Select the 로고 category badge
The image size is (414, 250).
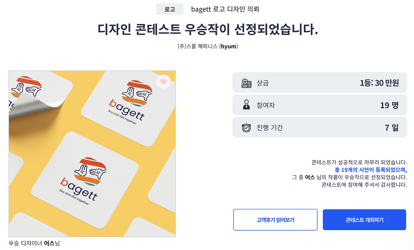(x=170, y=9)
